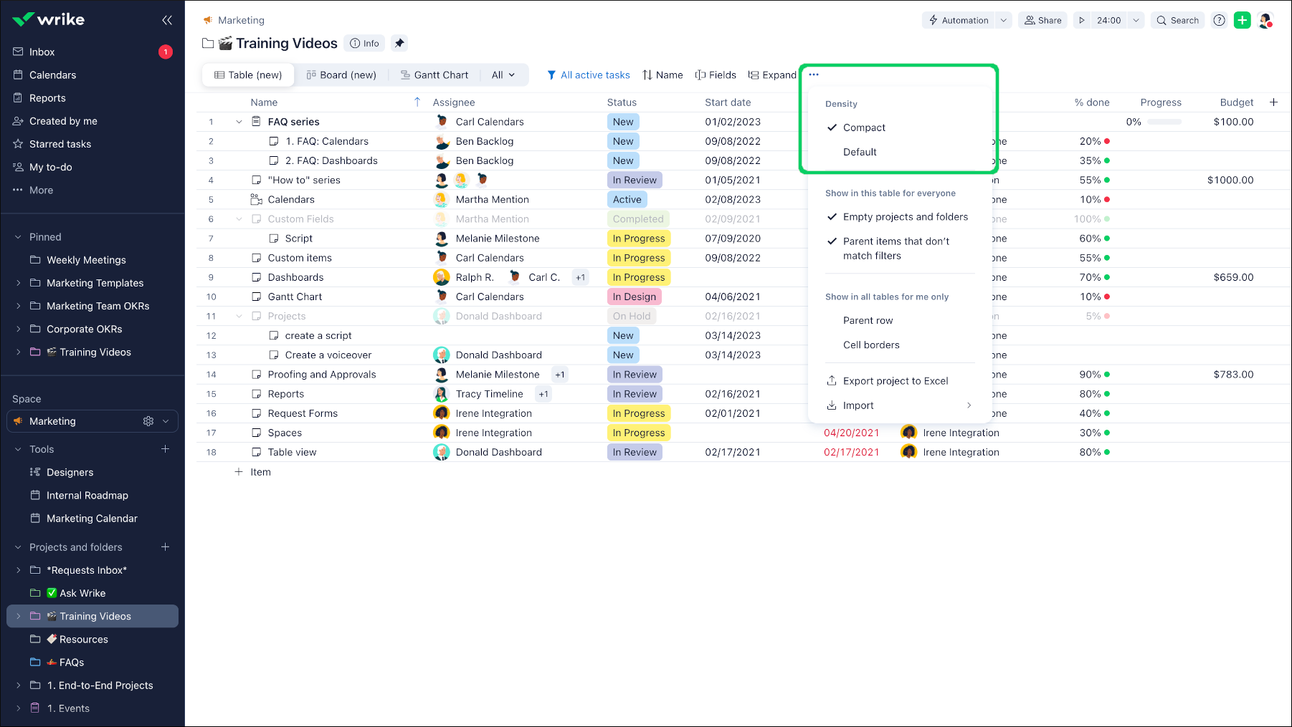Open Marketing space settings gear
Viewport: 1292px width, 727px height.
click(x=148, y=421)
